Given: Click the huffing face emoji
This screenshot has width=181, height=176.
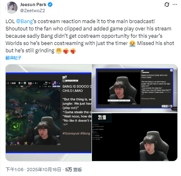Looking at the screenshot, I should coord(59,51).
